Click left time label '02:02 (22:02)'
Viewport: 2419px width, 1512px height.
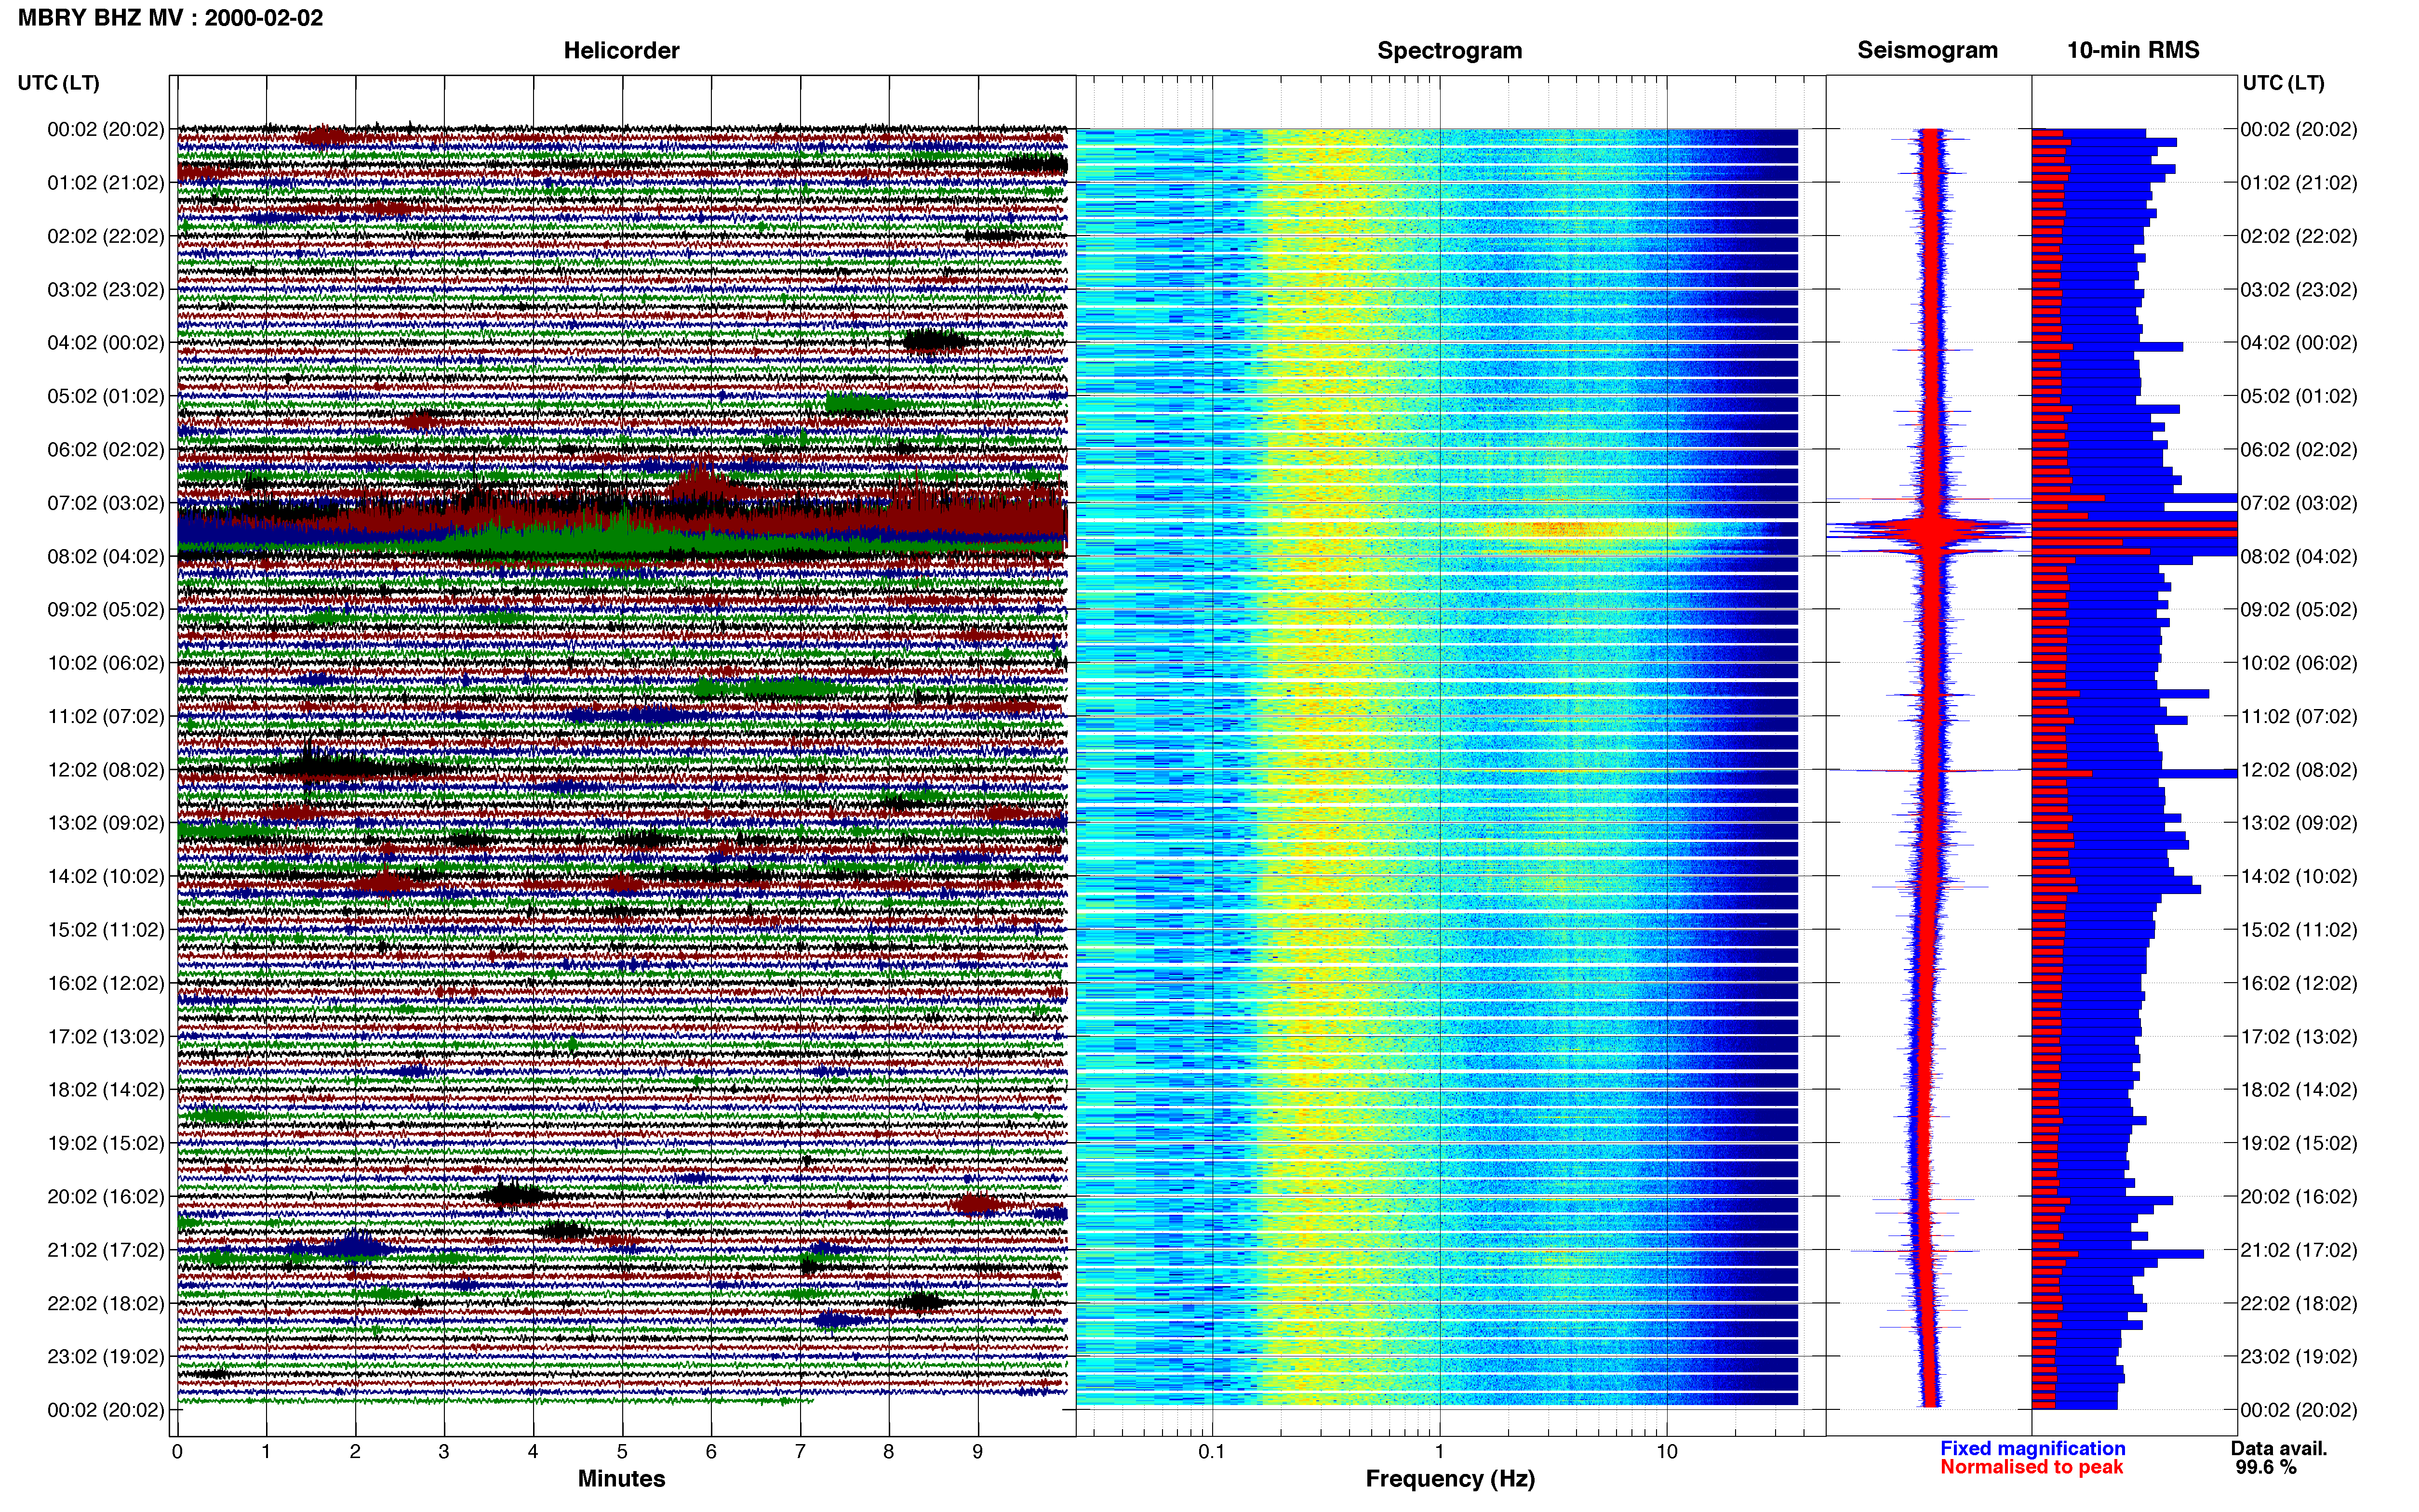[x=105, y=236]
